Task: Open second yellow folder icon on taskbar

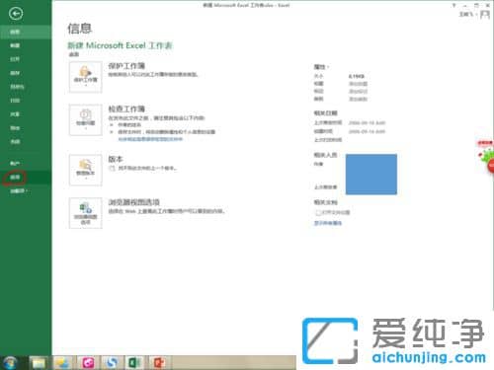Action: pos(62,363)
